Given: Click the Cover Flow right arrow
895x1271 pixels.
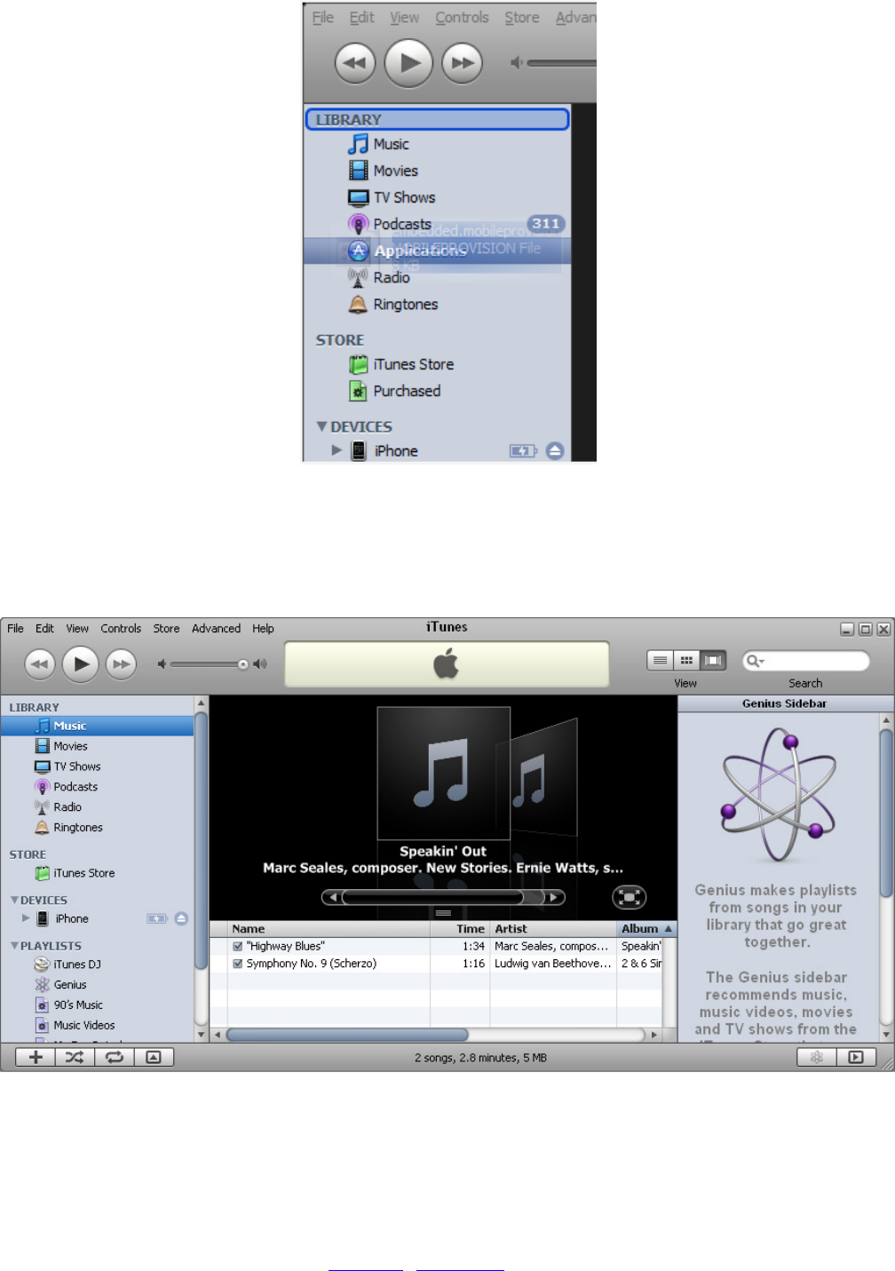Looking at the screenshot, I should point(554,897).
